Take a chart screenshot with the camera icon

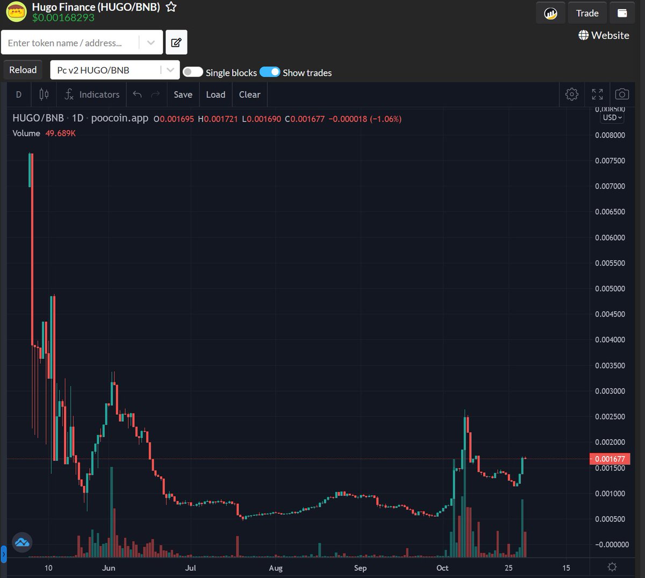622,94
